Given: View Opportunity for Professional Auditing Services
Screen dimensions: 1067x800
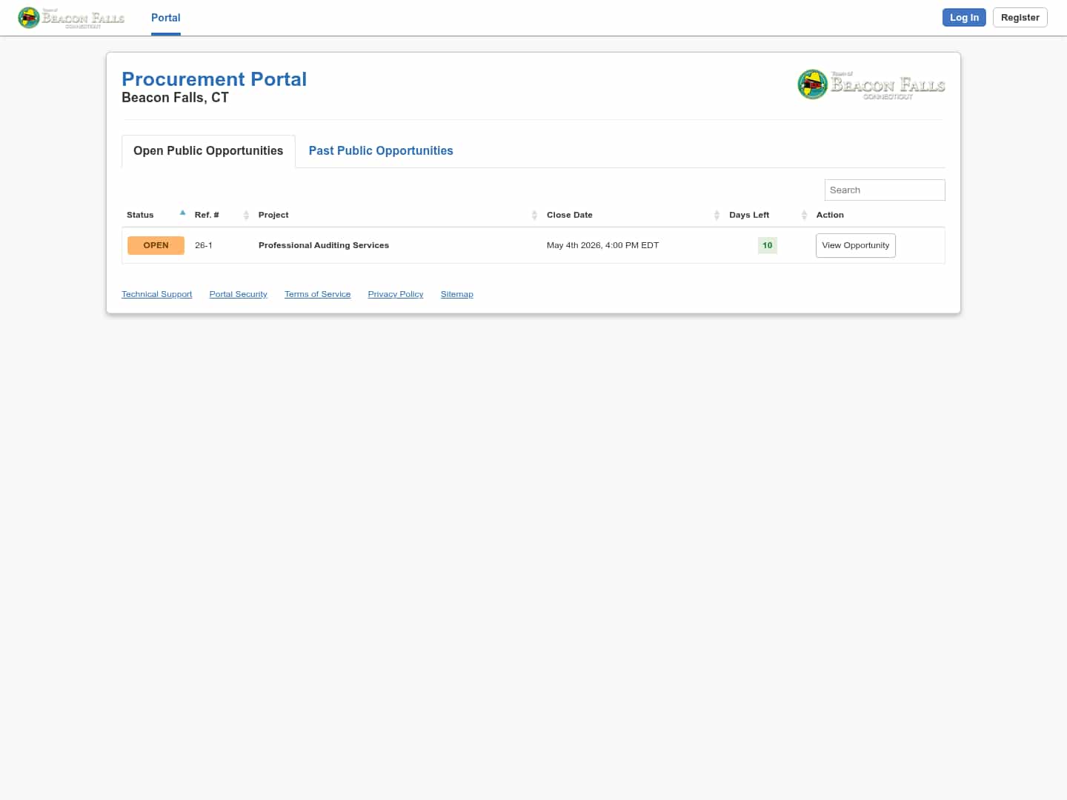Looking at the screenshot, I should (855, 245).
